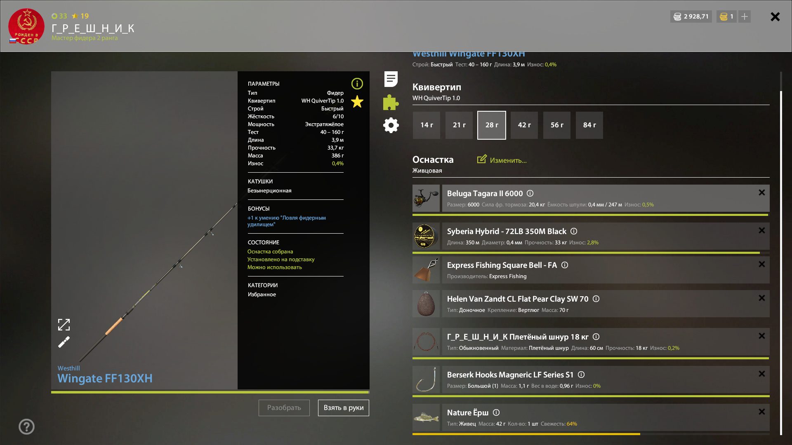Click the pencil rename rod icon
Viewport: 792px width, 445px height.
(64, 342)
